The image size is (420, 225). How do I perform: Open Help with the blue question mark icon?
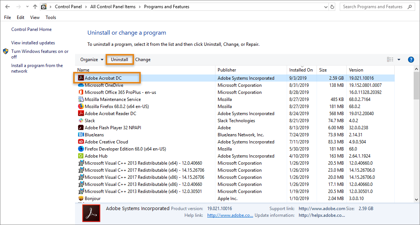pyautogui.click(x=411, y=59)
